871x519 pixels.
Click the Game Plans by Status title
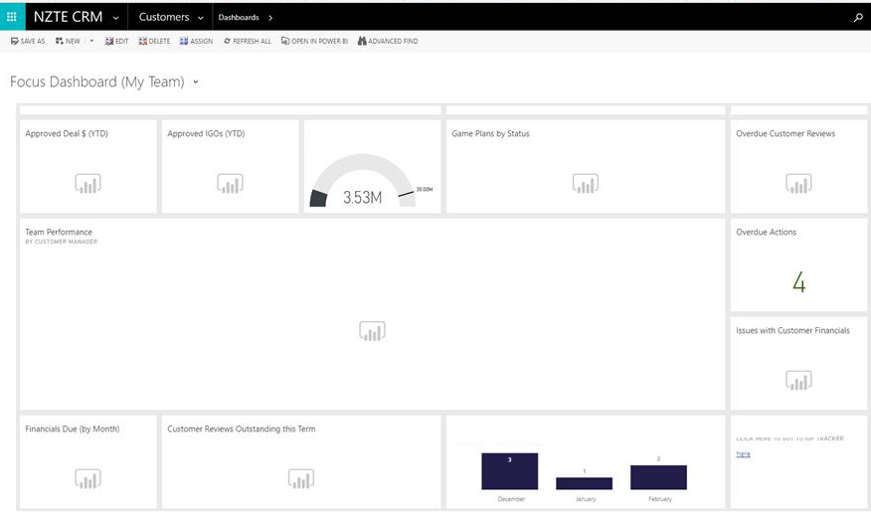490,133
